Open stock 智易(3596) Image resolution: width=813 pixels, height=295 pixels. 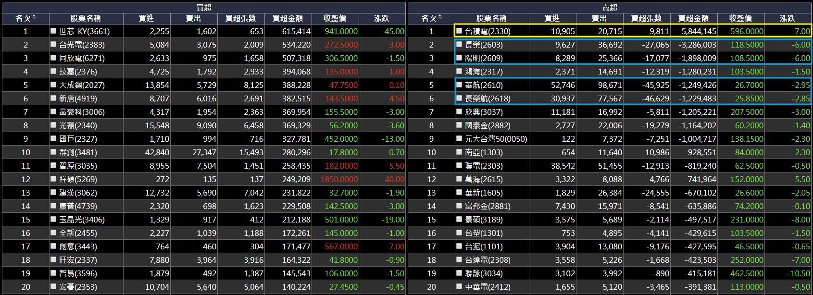pyautogui.click(x=78, y=273)
